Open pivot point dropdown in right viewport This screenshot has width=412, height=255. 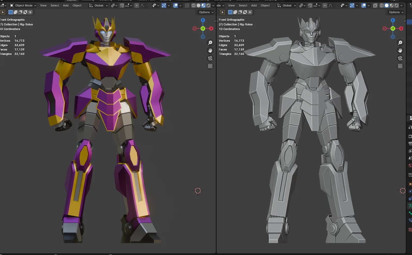(302, 5)
